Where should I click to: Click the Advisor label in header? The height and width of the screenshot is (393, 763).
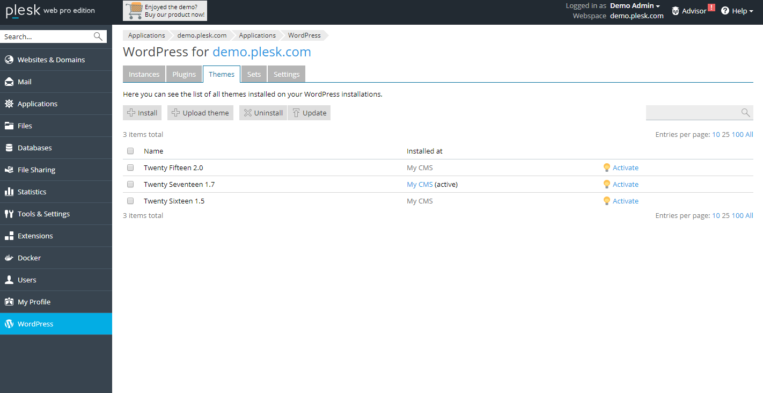694,11
